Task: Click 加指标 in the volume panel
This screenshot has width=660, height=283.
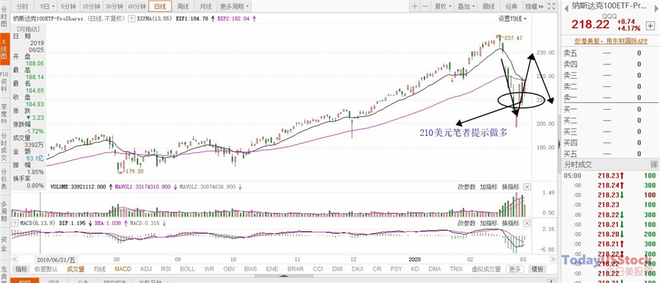Action: pyautogui.click(x=488, y=187)
